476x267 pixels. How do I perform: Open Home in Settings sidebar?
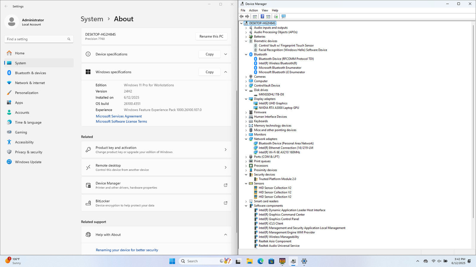tap(39, 53)
